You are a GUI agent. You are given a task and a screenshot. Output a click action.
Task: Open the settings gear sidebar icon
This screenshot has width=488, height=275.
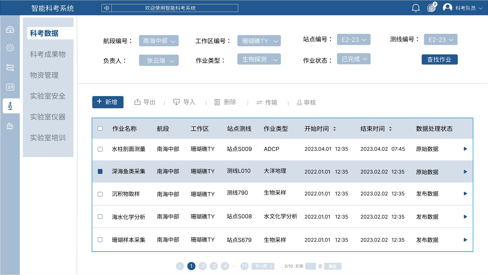pos(10,48)
